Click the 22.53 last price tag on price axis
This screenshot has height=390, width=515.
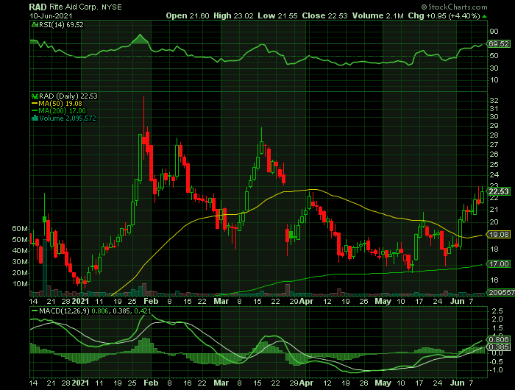click(499, 191)
